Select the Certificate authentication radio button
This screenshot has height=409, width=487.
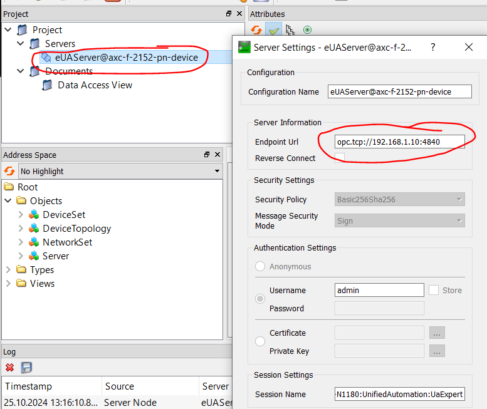260,342
